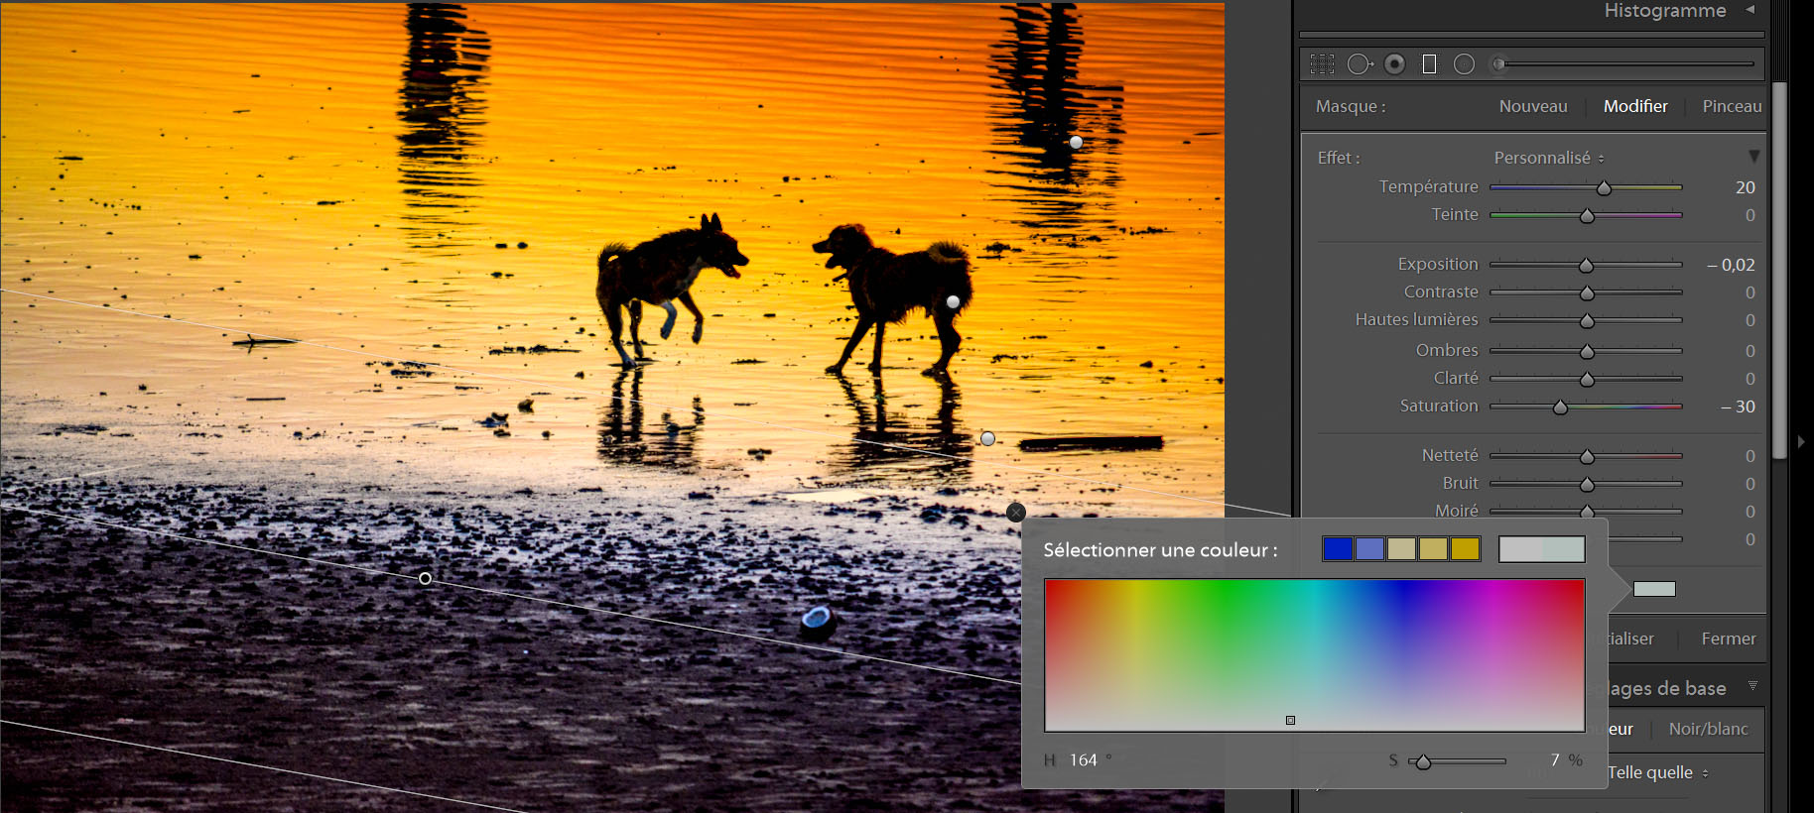The height and width of the screenshot is (813, 1814).
Task: Pick the dark blue preset swatch
Action: pos(1338,549)
